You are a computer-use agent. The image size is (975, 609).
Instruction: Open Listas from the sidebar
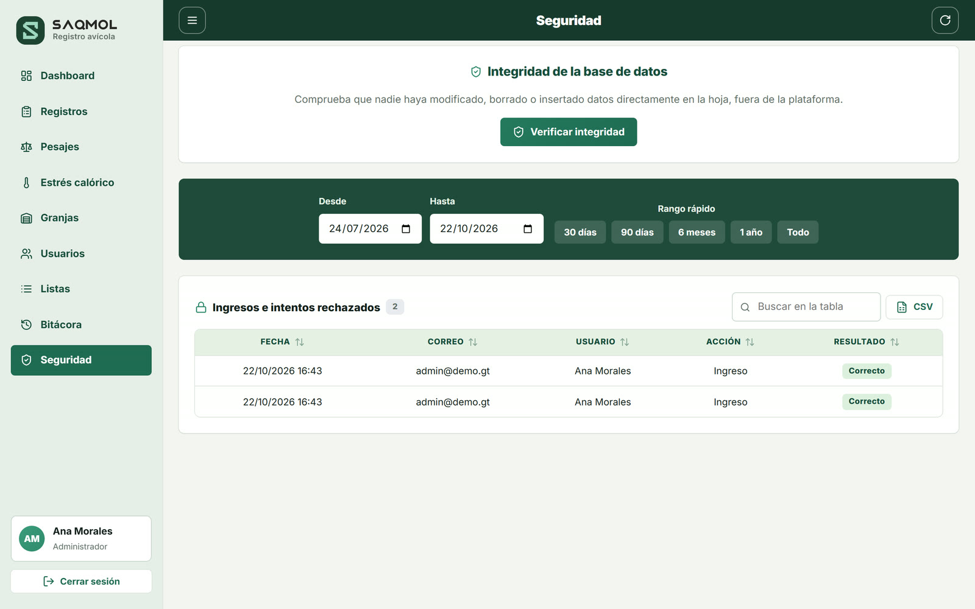pyautogui.click(x=81, y=289)
